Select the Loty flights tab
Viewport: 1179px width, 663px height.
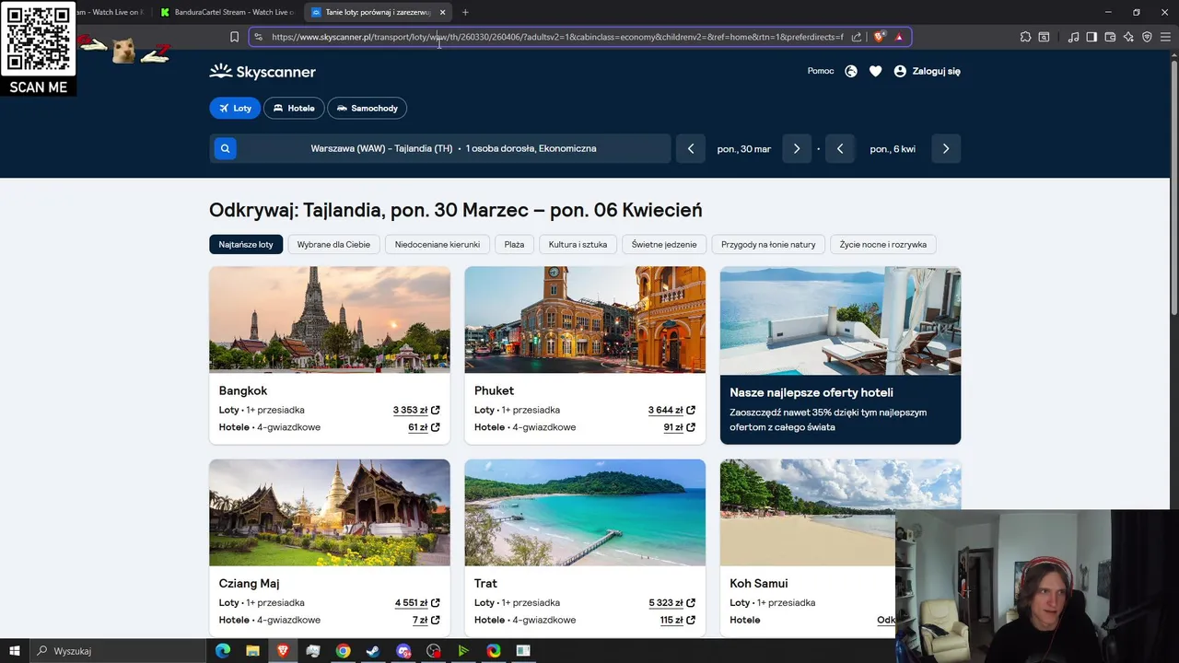click(235, 108)
